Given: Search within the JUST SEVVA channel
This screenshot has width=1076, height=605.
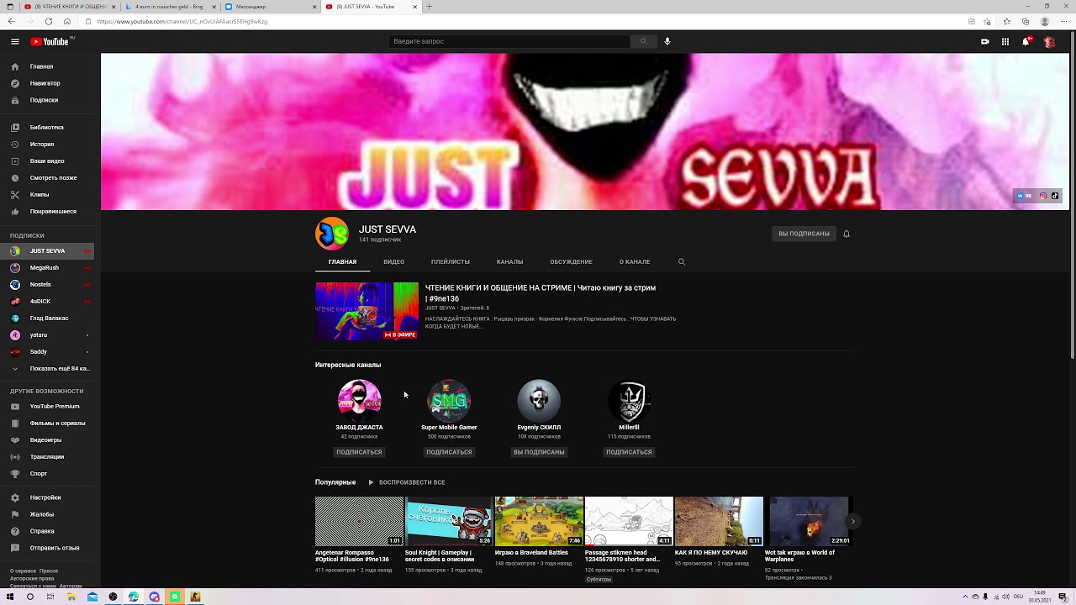Looking at the screenshot, I should point(682,261).
